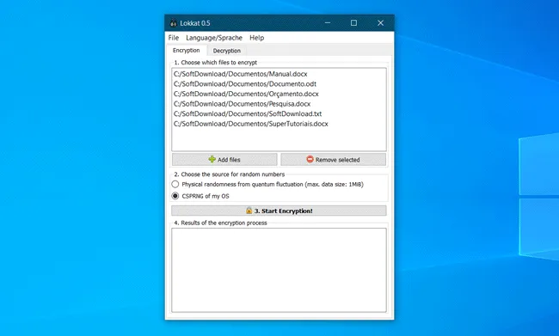Click the padlock icon on Start Encryption
The width and height of the screenshot is (559, 336).
click(249, 211)
